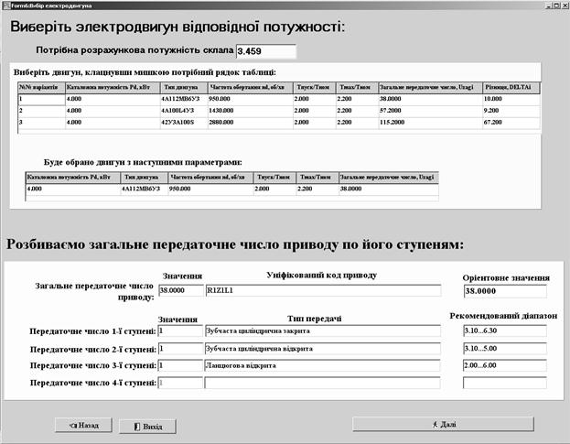Select motor row 4A100L4Y3 in variants table
Image resolution: width=570 pixels, height=444 pixels.
click(279, 111)
